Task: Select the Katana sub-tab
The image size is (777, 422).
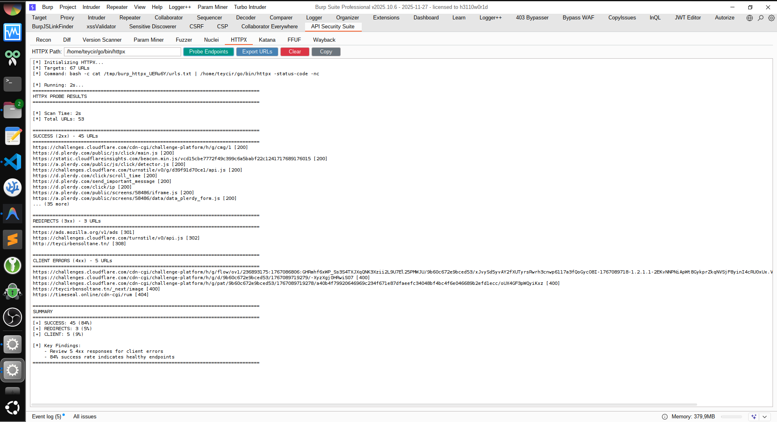Action: coord(267,40)
